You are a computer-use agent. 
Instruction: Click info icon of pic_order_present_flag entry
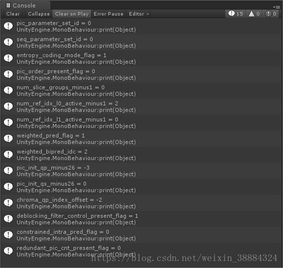pyautogui.click(x=8, y=74)
